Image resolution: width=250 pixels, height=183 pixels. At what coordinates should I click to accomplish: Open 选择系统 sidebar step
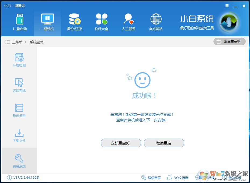coord(19,85)
